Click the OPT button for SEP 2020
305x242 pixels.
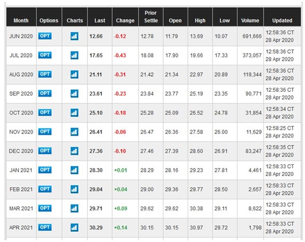(45, 93)
